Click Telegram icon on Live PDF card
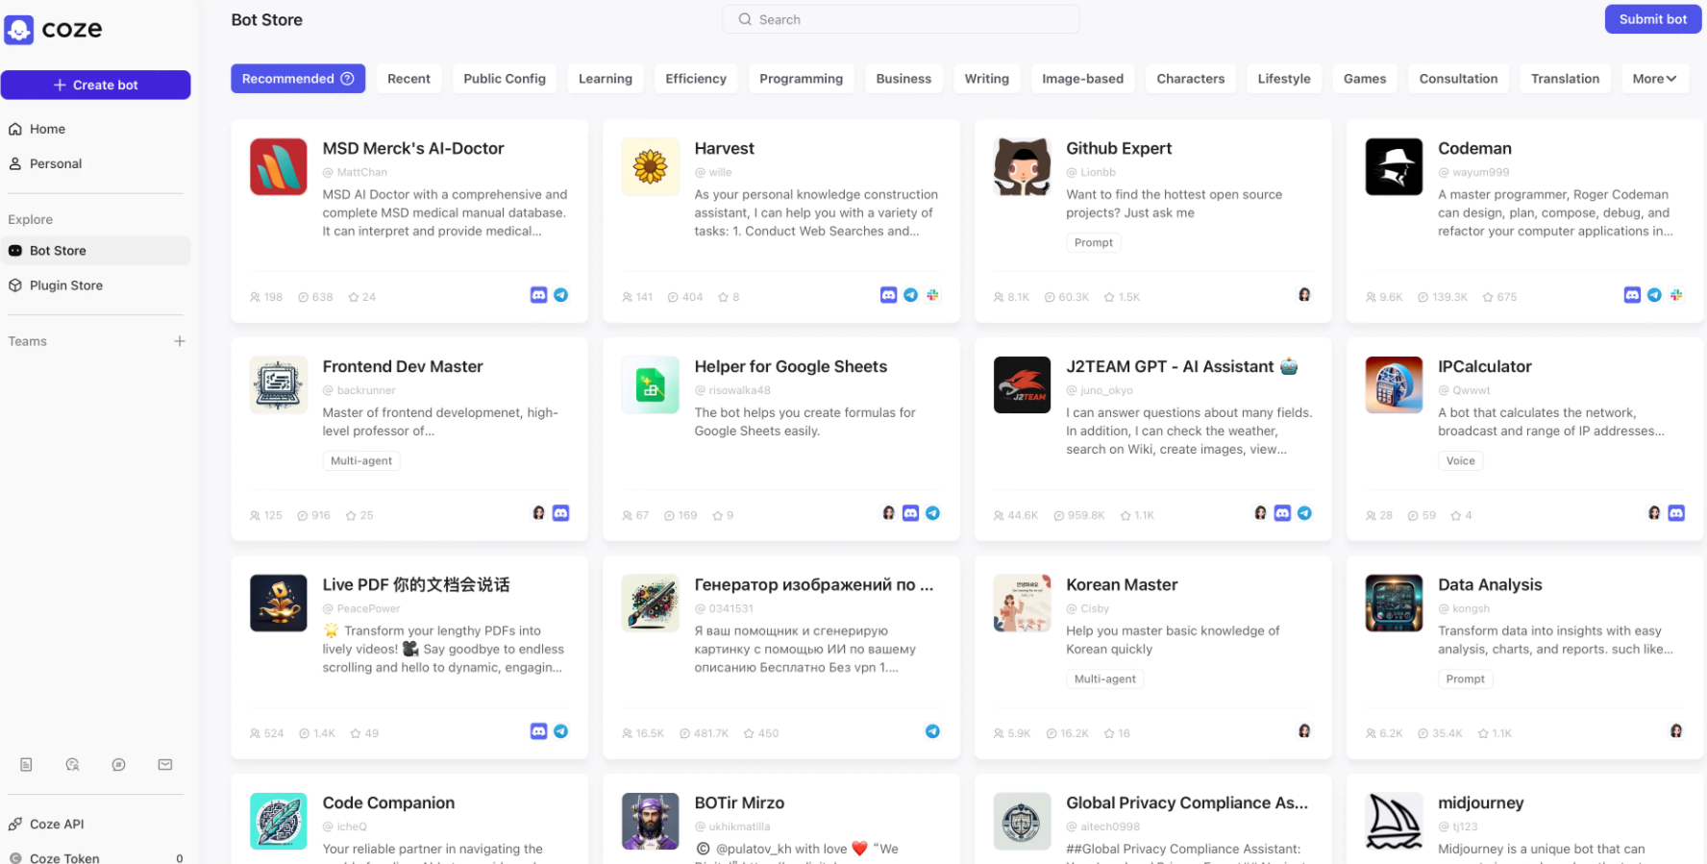Screen dimensions: 1707x864 coord(561,731)
